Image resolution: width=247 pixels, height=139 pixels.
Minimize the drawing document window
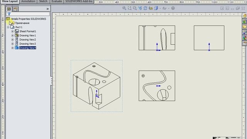coord(232,8)
